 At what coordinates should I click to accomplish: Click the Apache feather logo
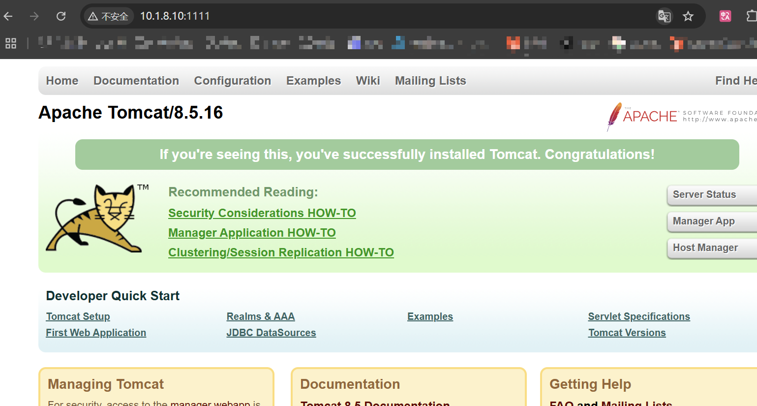(614, 116)
